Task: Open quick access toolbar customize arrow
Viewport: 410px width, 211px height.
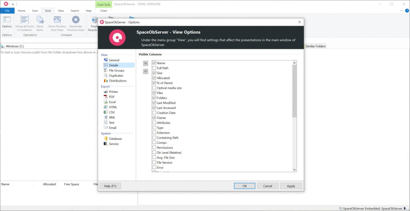Action: tap(13, 4)
